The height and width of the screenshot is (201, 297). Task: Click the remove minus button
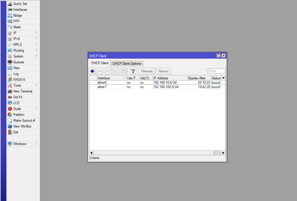pyautogui.click(x=99, y=71)
